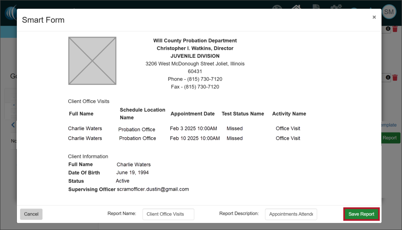Click the Appointment Date column header
The height and width of the screenshot is (230, 402).
(192, 114)
